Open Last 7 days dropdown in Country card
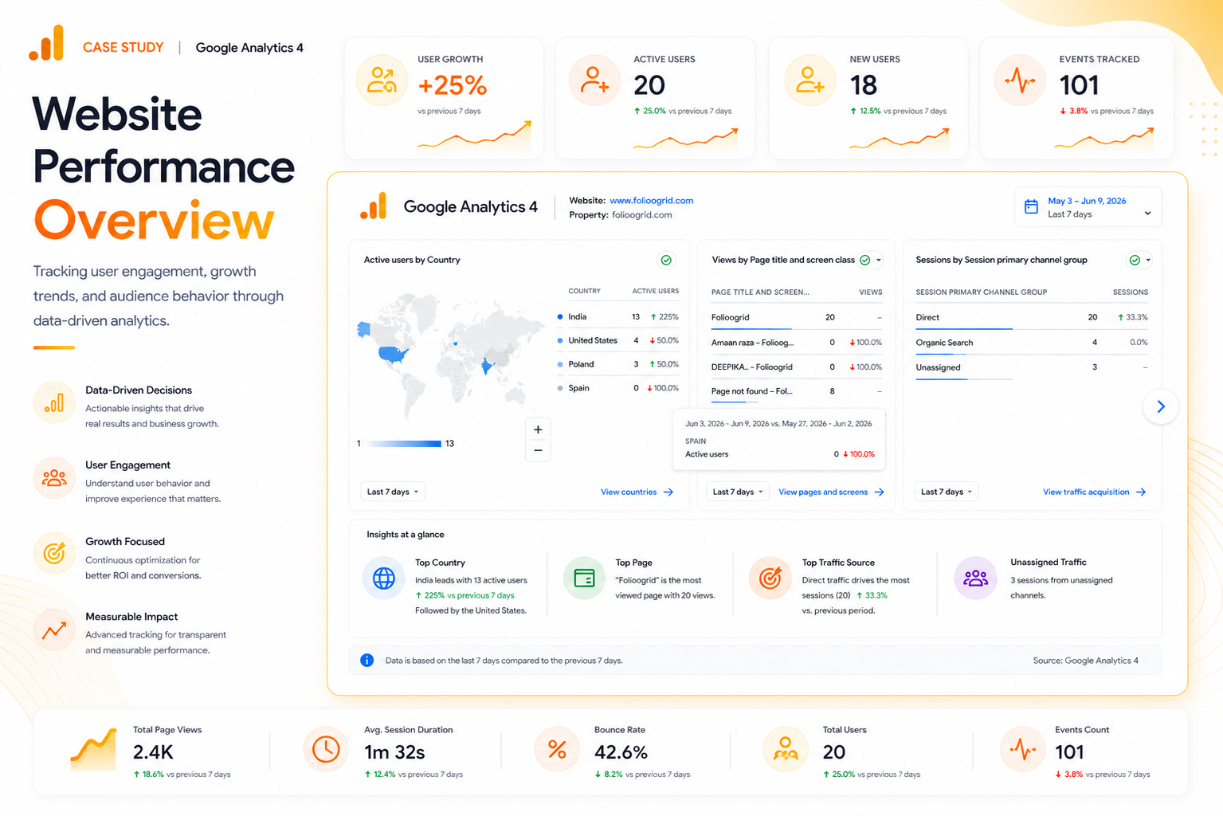This screenshot has height=816, width=1223. pos(393,492)
